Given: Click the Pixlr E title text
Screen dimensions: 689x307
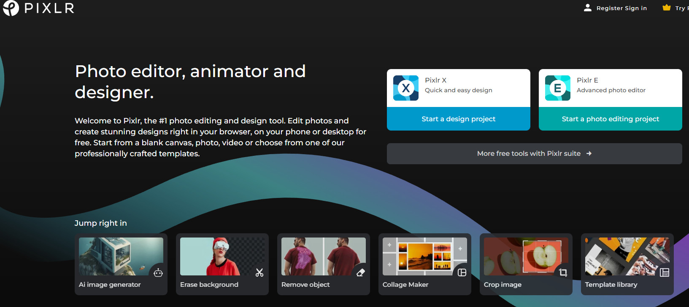Looking at the screenshot, I should [x=587, y=80].
